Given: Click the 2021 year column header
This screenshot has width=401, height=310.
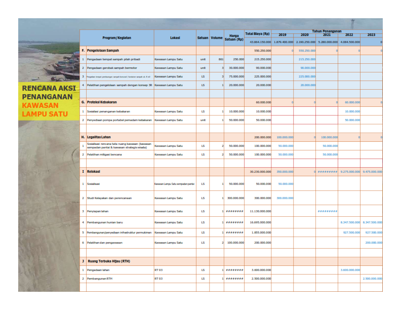Looking at the screenshot, I should point(327,35).
